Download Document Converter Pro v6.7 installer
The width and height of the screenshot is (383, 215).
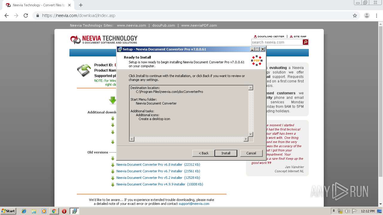click(x=158, y=171)
